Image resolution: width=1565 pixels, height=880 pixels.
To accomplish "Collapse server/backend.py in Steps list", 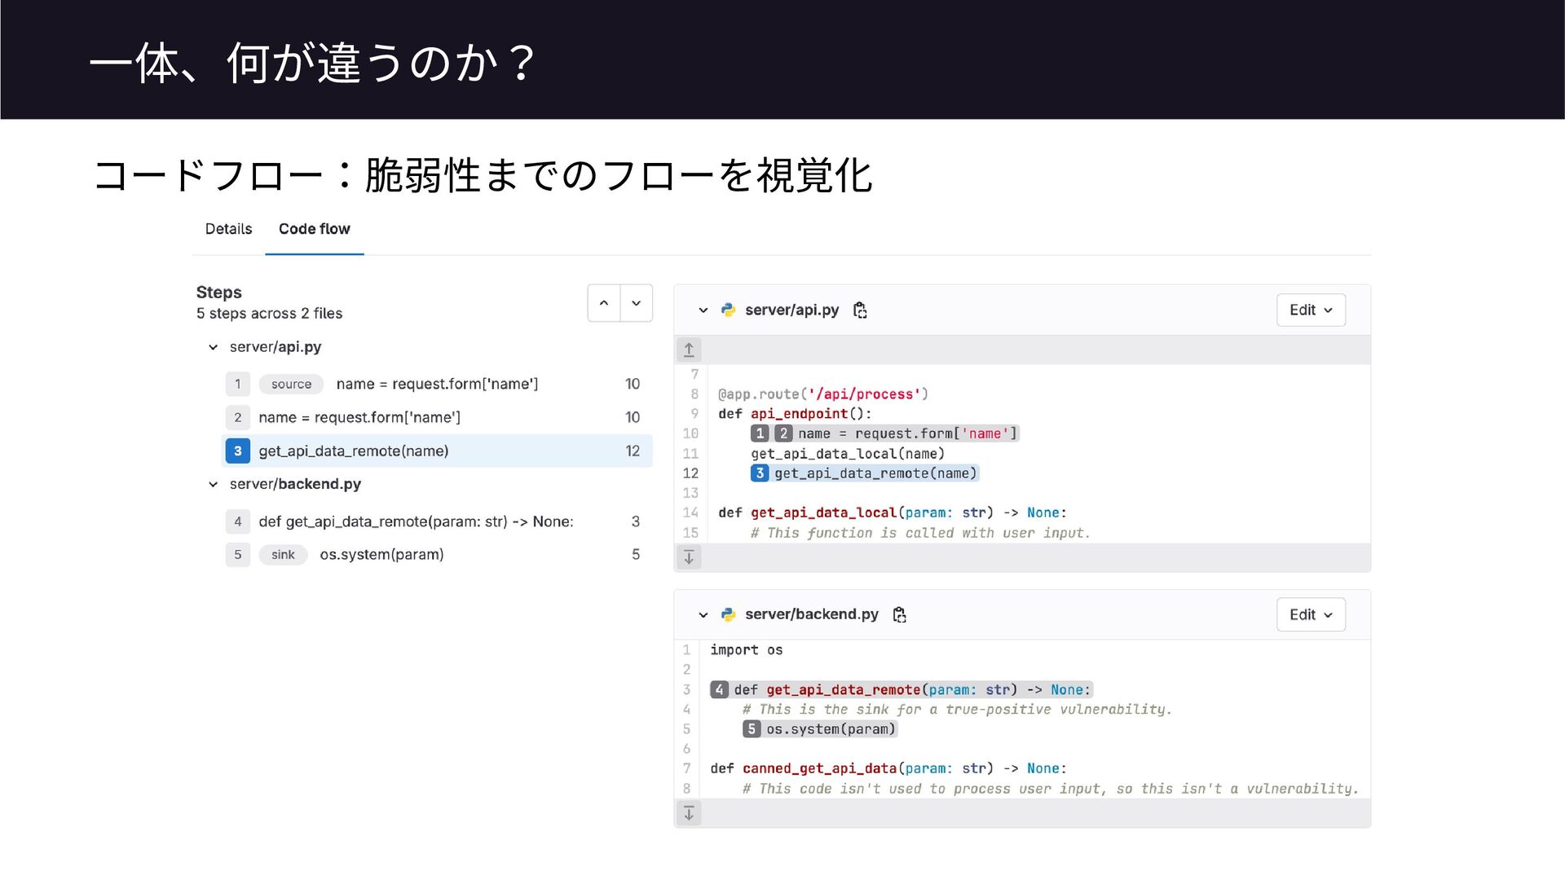I will [x=214, y=484].
